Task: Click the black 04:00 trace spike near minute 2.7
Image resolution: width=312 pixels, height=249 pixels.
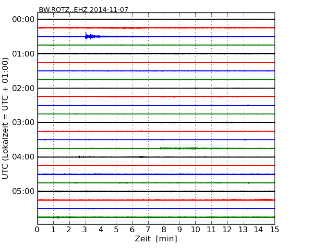Action: [80, 157]
